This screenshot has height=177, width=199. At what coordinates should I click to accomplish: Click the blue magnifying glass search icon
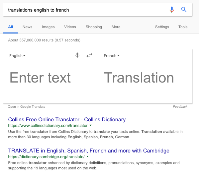(x=184, y=10)
